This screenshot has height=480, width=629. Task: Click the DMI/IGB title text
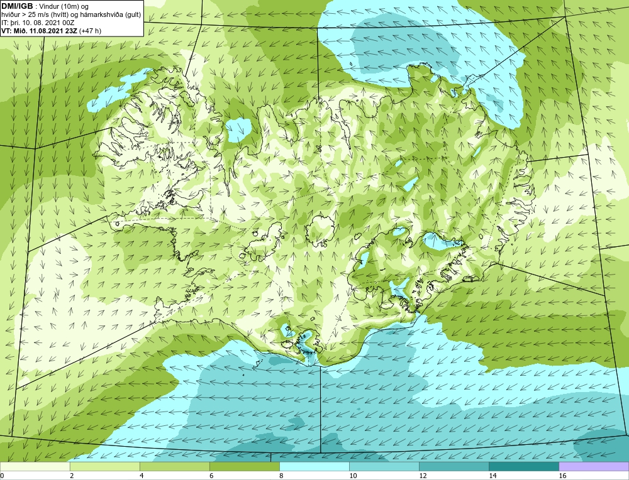(17, 6)
